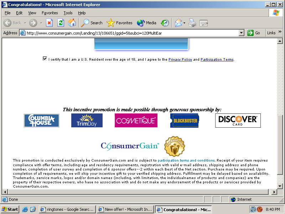Click the Discover Card sponsor logo
This screenshot has width=285, height=214.
tap(238, 121)
